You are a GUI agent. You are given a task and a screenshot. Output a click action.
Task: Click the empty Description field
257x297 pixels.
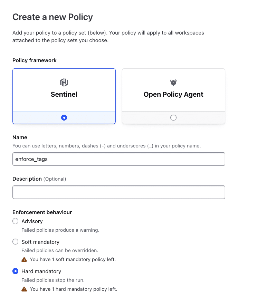(x=118, y=192)
